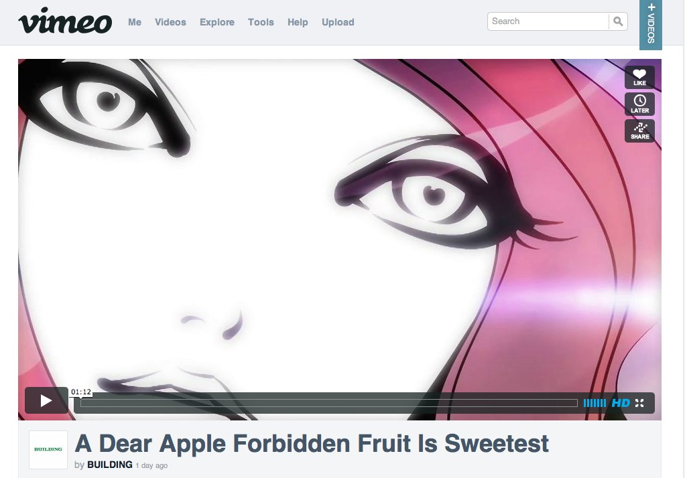This screenshot has width=685, height=478.
Task: Open the Tools dropdown menu
Action: [261, 22]
